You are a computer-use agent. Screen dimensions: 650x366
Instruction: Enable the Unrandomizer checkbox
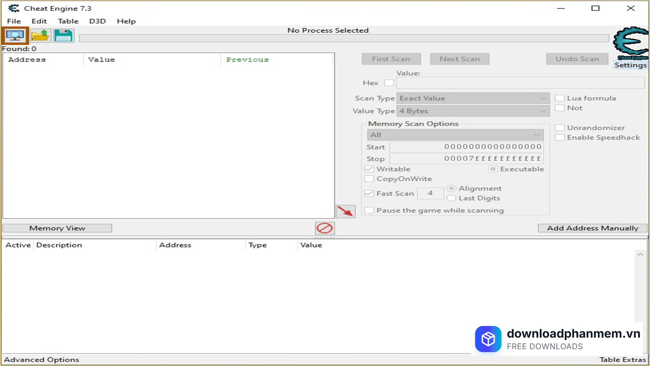tap(560, 128)
